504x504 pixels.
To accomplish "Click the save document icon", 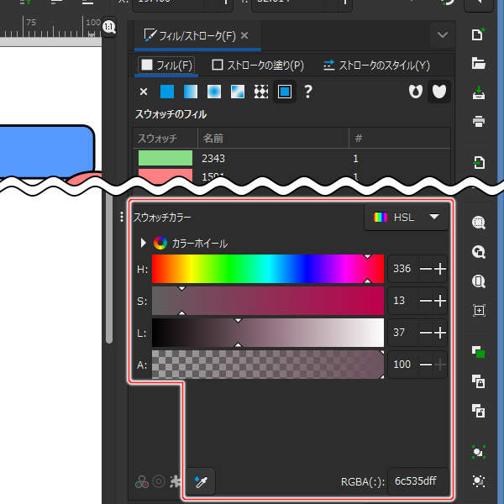I will tap(478, 92).
